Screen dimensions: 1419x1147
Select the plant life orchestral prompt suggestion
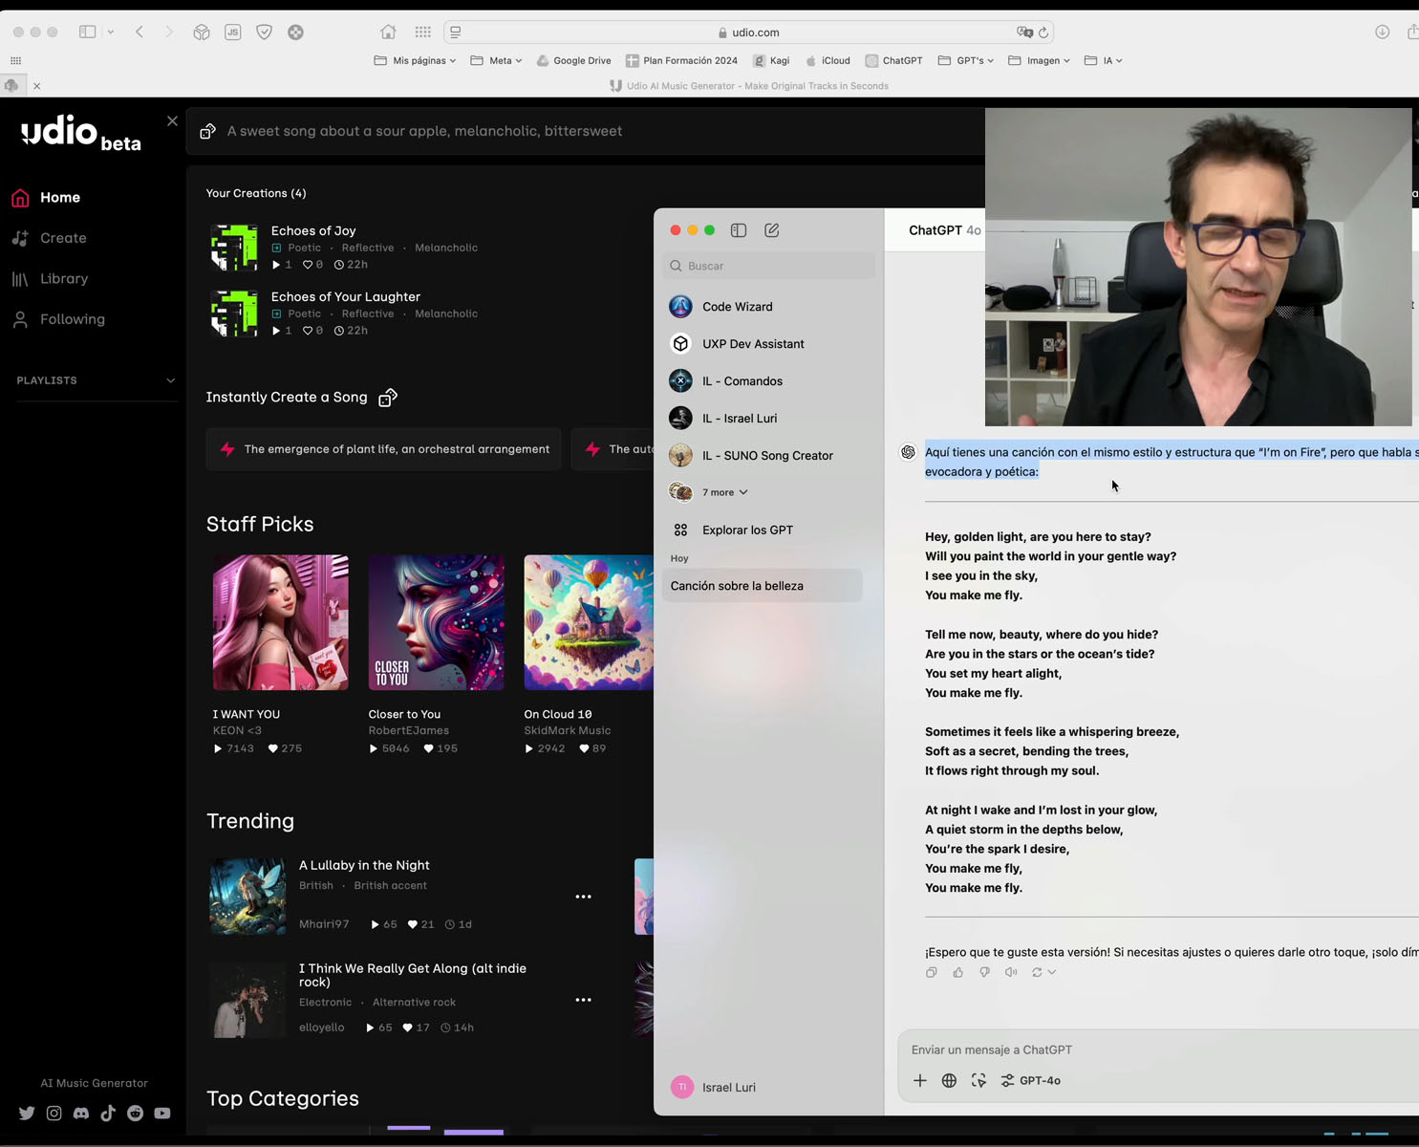point(384,449)
